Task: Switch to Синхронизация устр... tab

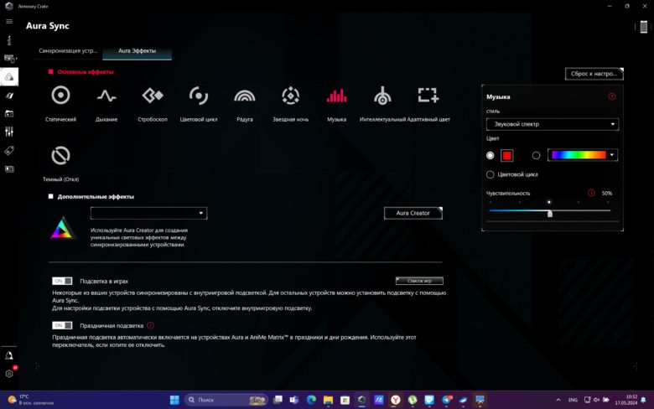Action: (x=68, y=50)
